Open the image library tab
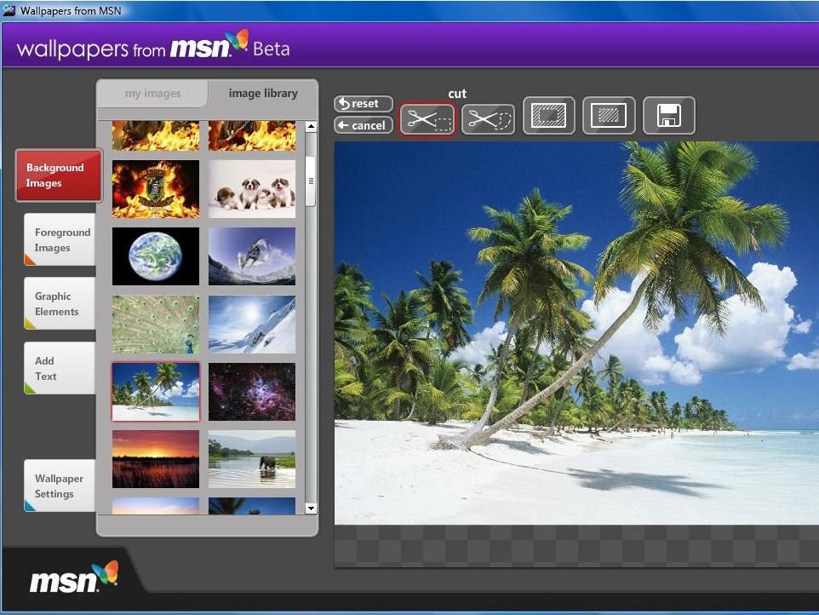 pos(262,93)
